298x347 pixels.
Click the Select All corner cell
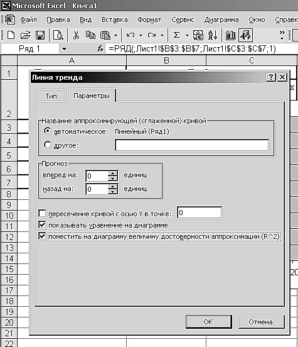(x=9, y=60)
